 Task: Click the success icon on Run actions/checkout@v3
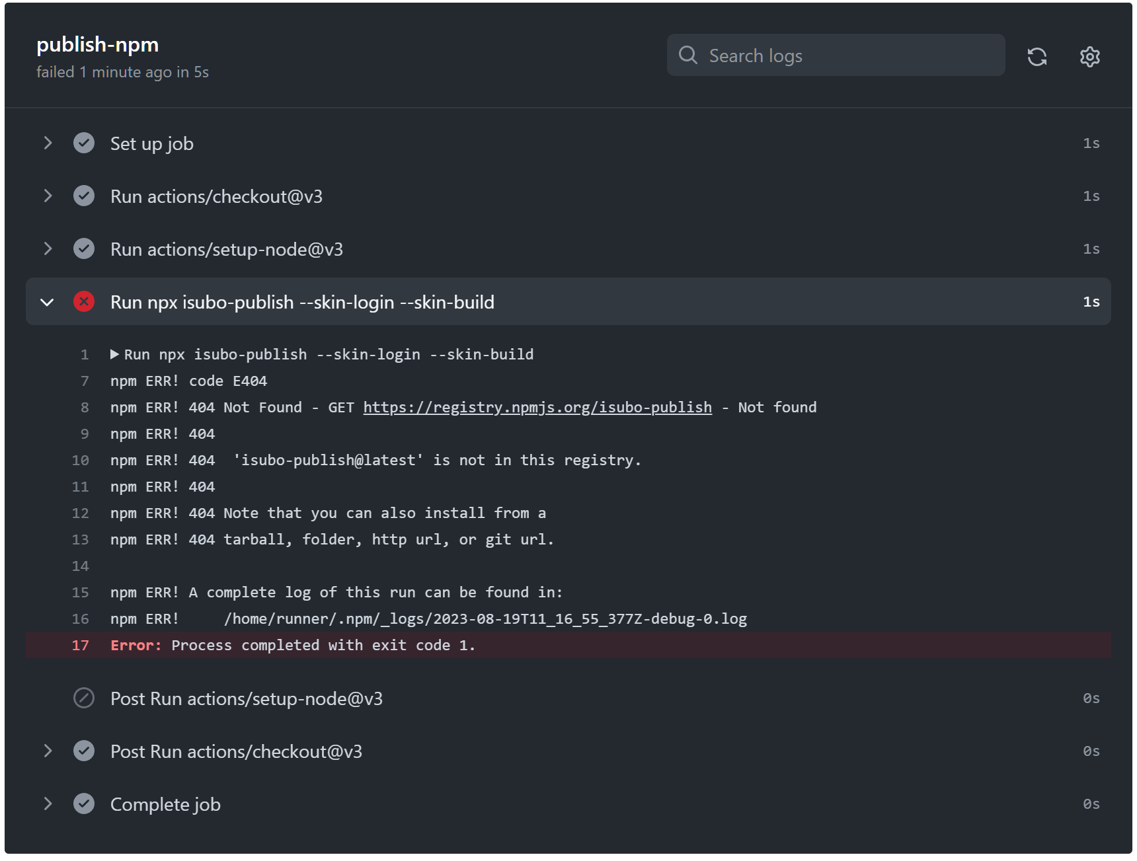pyautogui.click(x=84, y=196)
